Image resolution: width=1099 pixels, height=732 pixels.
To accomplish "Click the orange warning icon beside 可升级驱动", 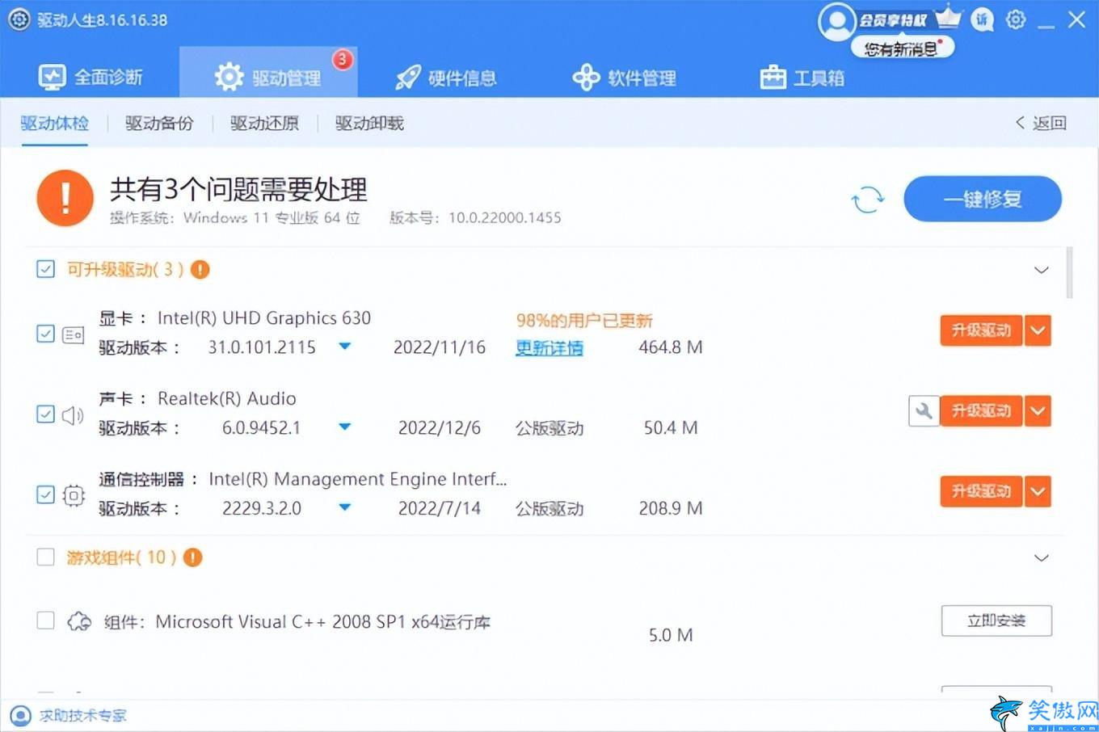I will click(x=200, y=270).
